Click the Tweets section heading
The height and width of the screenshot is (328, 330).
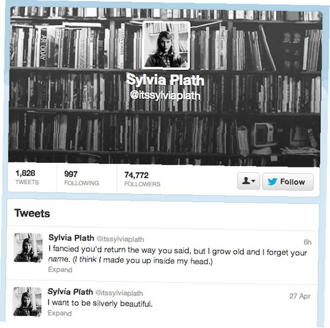click(32, 213)
